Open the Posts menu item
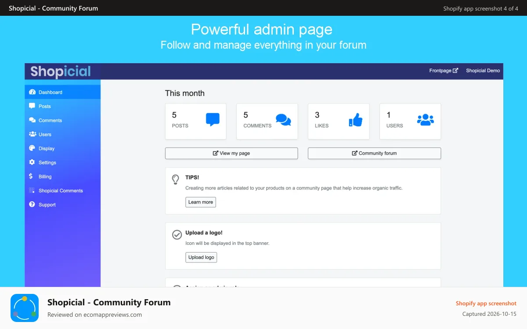527x329 pixels. click(x=63, y=106)
